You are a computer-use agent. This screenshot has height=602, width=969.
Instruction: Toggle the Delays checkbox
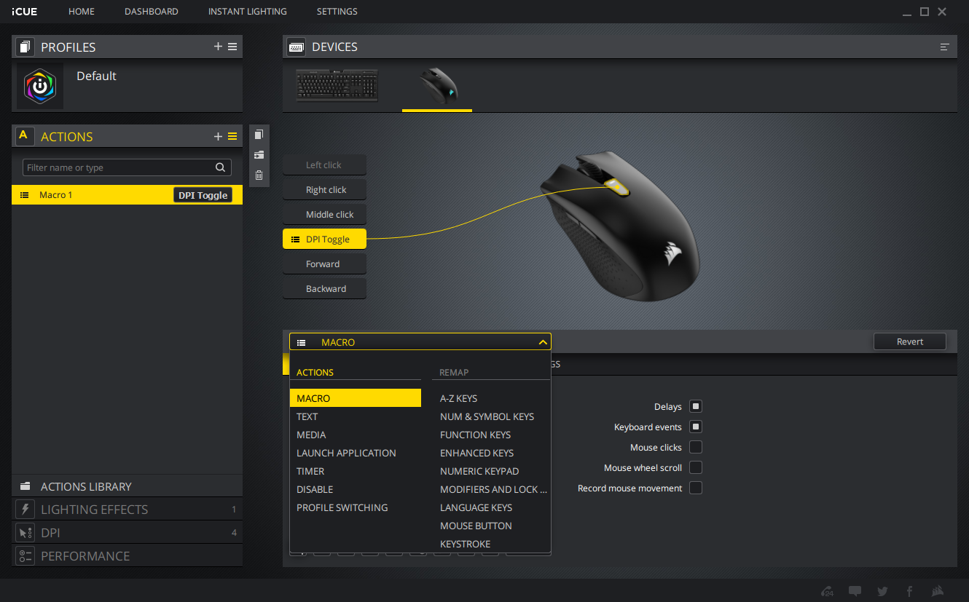click(x=696, y=406)
